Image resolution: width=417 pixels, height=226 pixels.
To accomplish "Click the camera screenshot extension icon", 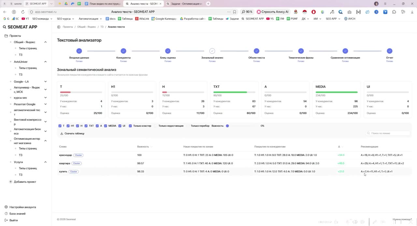I will coord(349,12).
